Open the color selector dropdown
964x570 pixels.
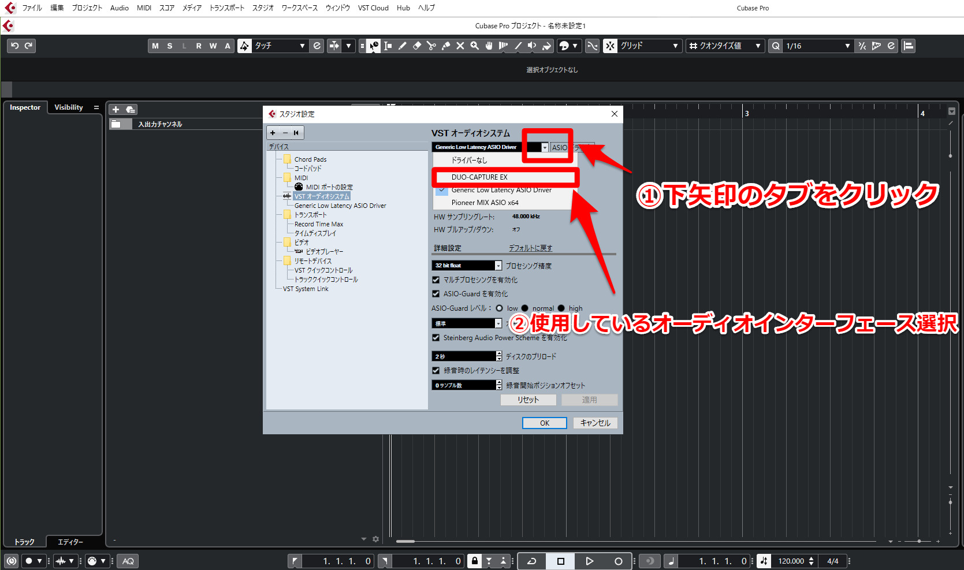pos(568,46)
